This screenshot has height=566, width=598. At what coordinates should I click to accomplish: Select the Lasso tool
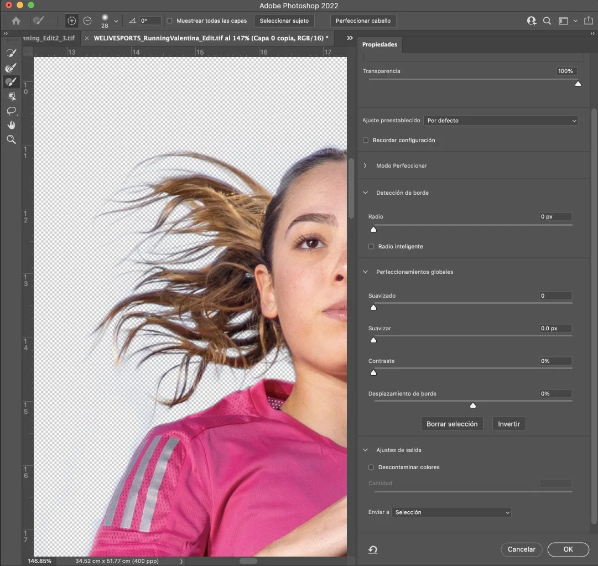(11, 111)
